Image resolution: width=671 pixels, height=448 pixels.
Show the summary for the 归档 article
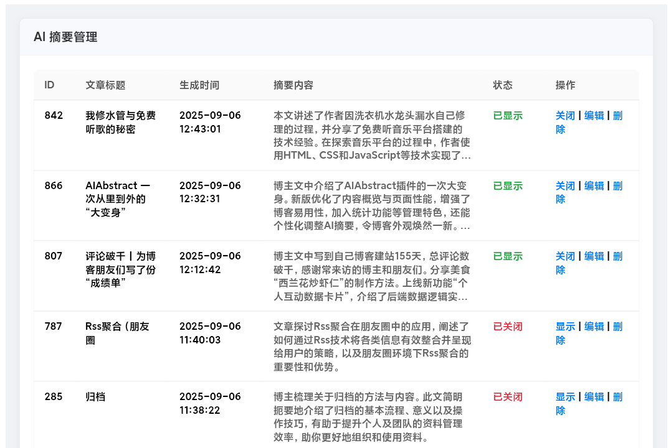coord(565,397)
